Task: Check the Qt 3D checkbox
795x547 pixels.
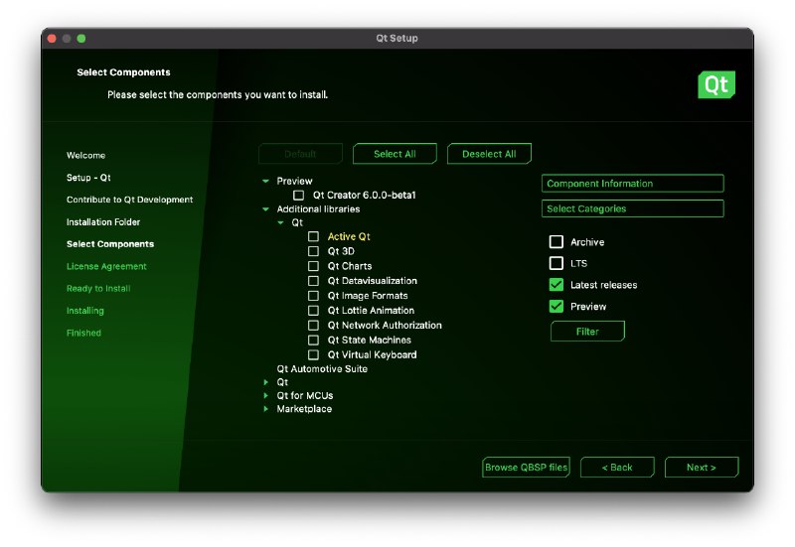Action: pos(313,251)
